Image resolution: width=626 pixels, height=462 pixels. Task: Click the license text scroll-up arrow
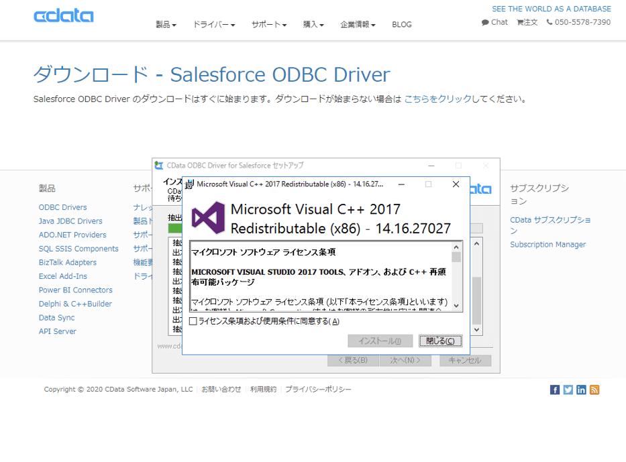(x=456, y=247)
